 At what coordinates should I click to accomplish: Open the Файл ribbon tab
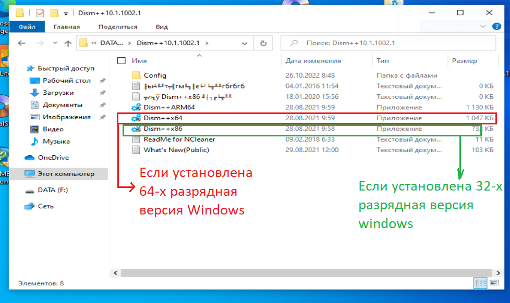tap(27, 27)
